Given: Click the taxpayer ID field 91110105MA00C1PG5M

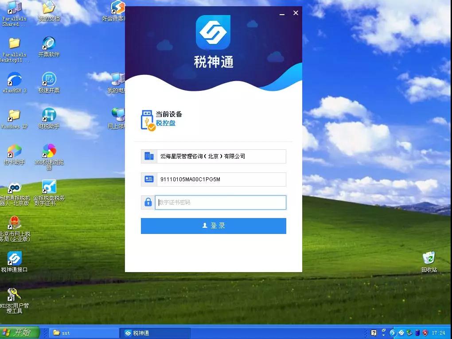Looking at the screenshot, I should [x=220, y=179].
